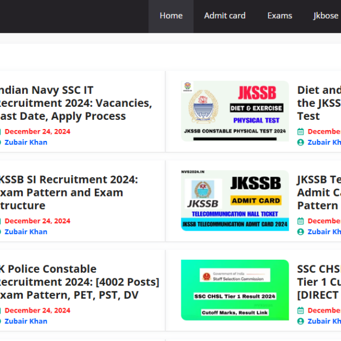
Task: Open author link under Diet article
Action: point(325,142)
